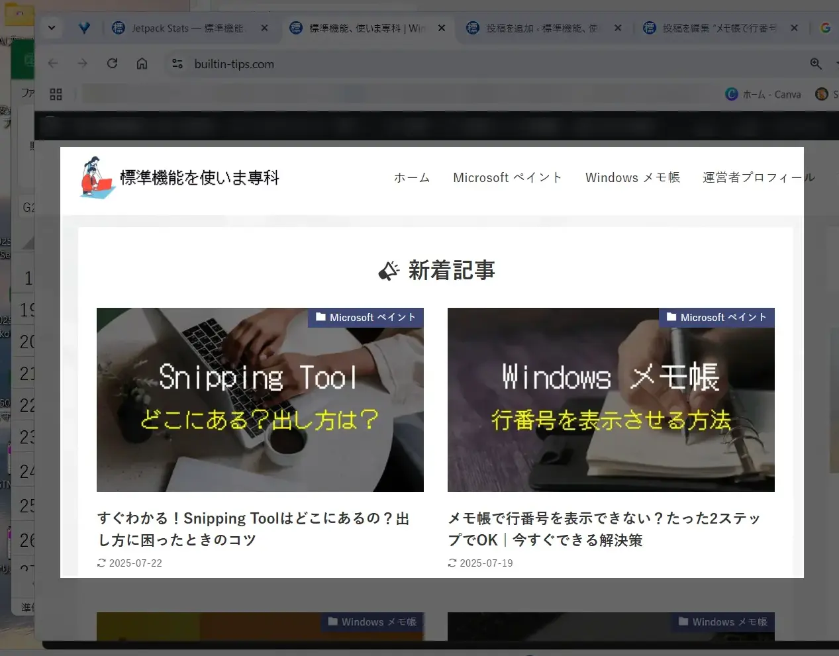Open Microsoft ペイント navigation item
Image resolution: width=839 pixels, height=656 pixels.
point(508,177)
